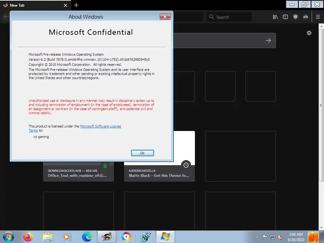This screenshot has height=243, width=324.
Task: Launch Firefox from the taskbar
Action: [28, 237]
